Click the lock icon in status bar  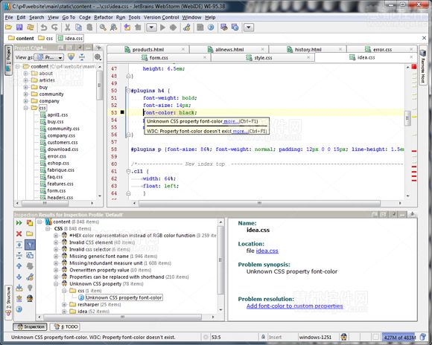pyautogui.click(x=264, y=337)
